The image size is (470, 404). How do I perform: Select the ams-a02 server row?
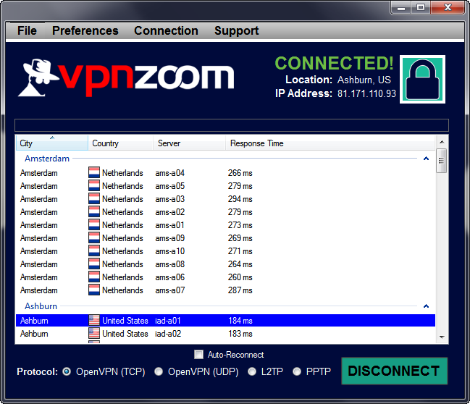point(225,212)
